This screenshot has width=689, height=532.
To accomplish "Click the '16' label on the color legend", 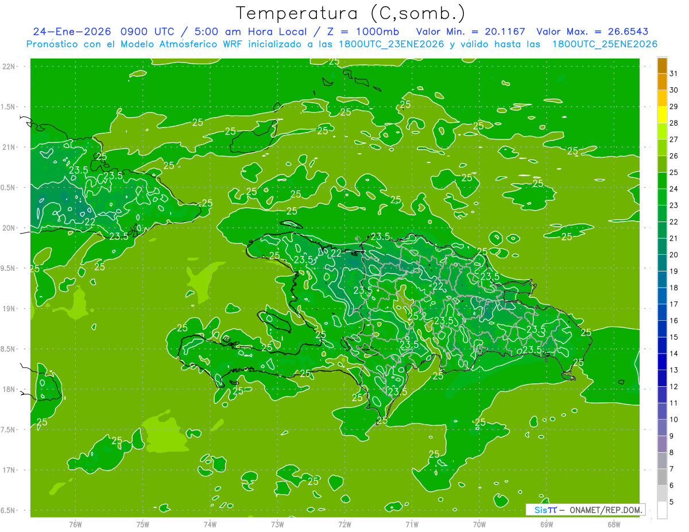I will click(673, 320).
